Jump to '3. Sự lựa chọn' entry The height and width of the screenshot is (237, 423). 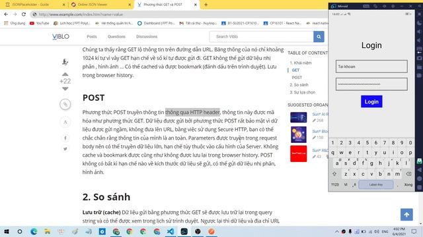(303, 92)
